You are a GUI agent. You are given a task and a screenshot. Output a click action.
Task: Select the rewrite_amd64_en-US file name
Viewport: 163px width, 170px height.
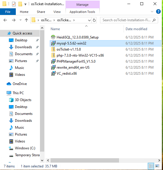tap(73, 67)
